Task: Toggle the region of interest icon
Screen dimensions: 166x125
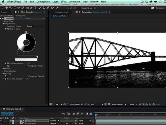Action: click(105, 104)
